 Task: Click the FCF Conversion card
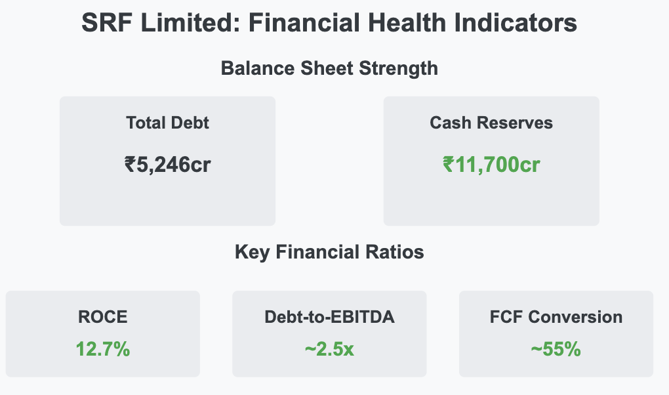pyautogui.click(x=556, y=334)
